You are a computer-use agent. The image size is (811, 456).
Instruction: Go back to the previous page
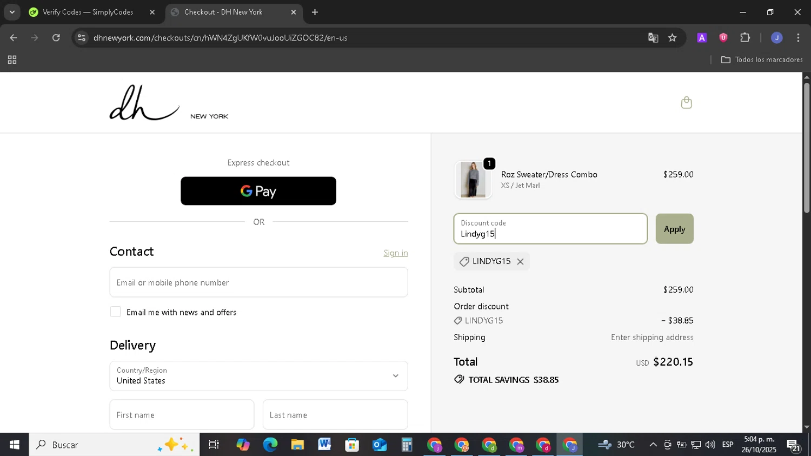[x=14, y=38]
